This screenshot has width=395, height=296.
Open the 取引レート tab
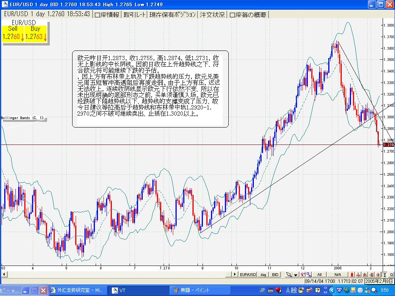coord(135,15)
